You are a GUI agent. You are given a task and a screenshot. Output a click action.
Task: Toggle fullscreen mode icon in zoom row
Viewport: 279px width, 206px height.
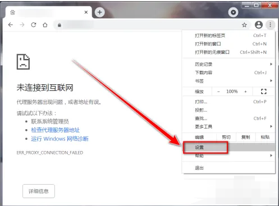pos(263,91)
